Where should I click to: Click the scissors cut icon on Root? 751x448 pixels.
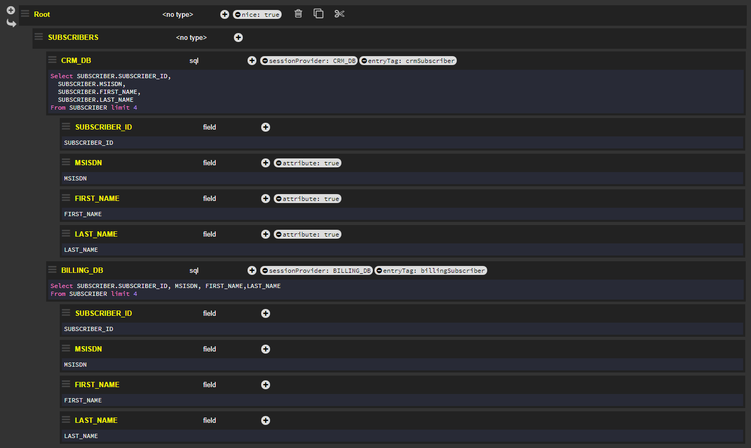tap(339, 14)
